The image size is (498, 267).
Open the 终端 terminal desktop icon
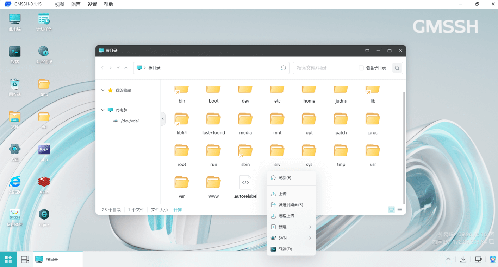15,52
